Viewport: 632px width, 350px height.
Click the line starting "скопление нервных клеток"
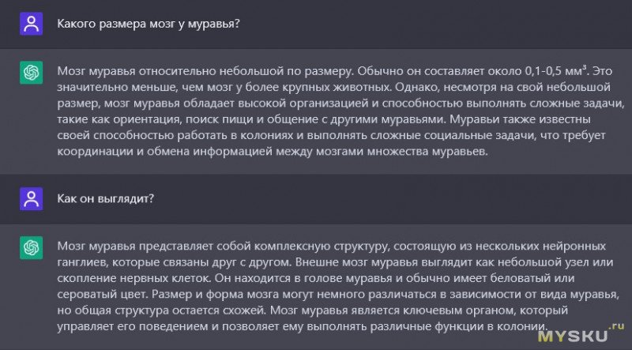point(316,279)
